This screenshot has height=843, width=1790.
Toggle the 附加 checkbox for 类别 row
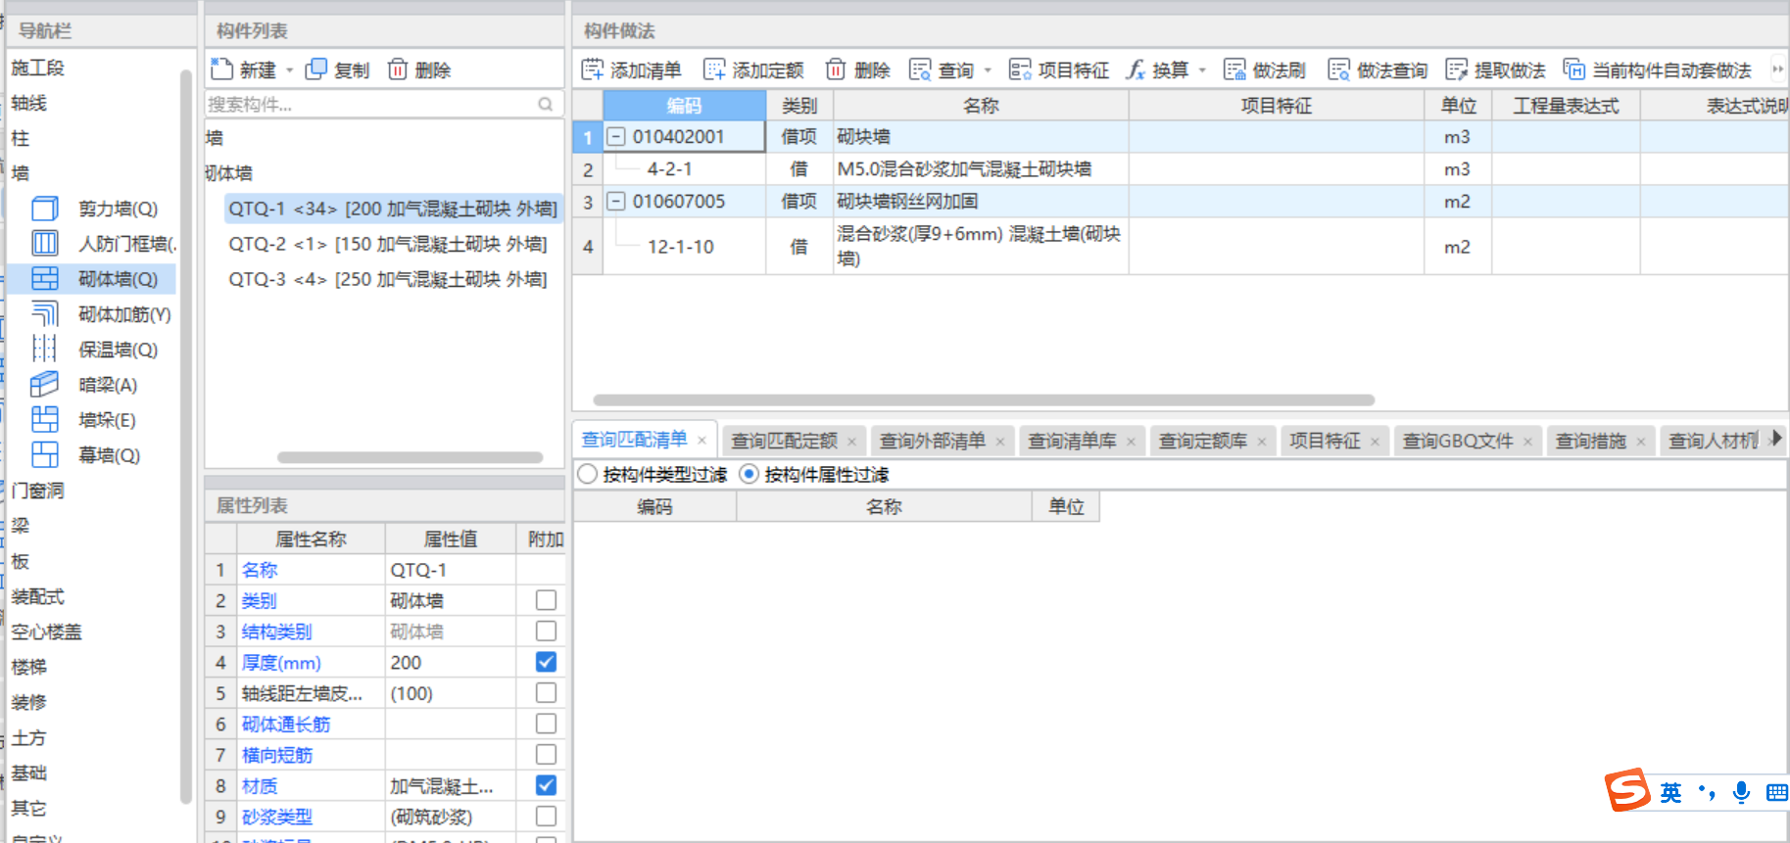547,600
